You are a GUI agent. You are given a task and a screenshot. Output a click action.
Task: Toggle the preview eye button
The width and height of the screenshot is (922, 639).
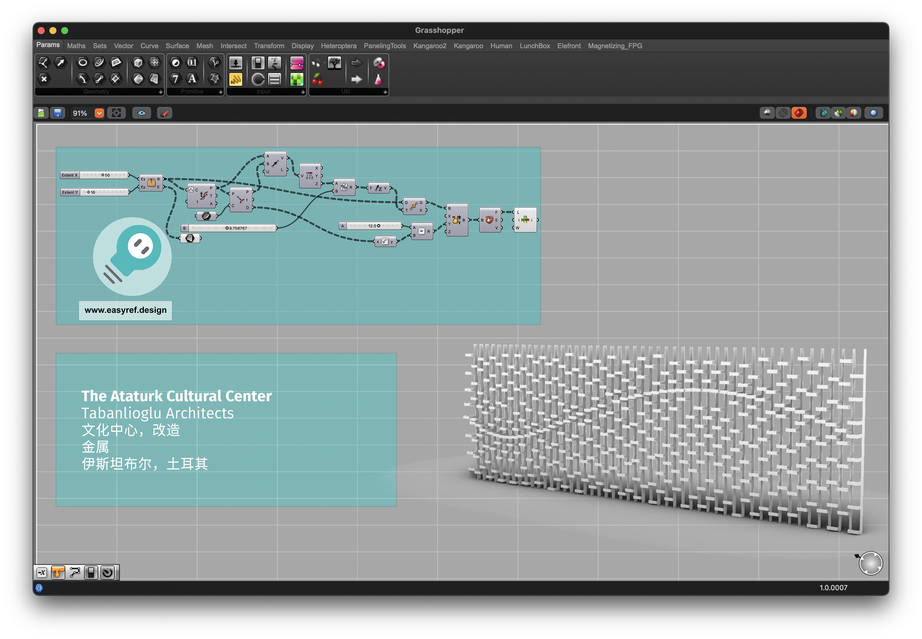(141, 113)
